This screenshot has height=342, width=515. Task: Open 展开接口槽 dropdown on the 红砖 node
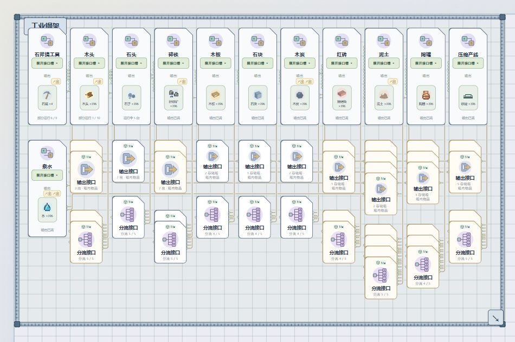342,63
